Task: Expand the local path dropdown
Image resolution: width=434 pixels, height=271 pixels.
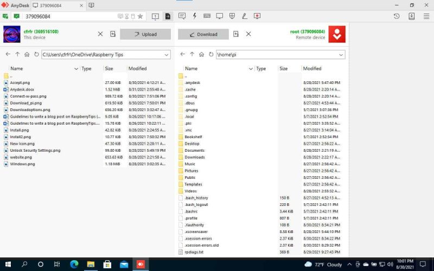Action: coord(167,55)
